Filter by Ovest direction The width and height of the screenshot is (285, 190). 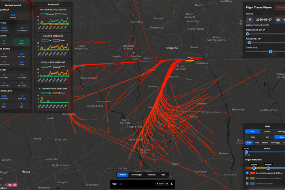(x=281, y=137)
